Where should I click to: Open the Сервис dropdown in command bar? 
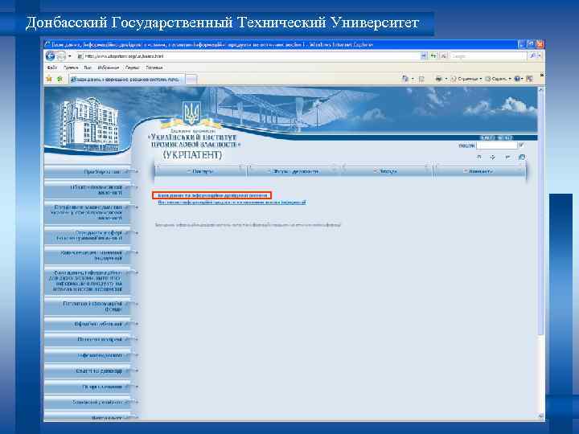[498, 79]
